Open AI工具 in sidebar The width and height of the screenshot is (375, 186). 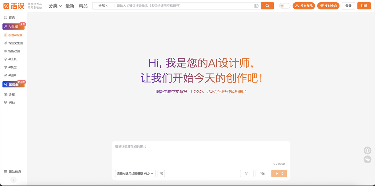click(12, 59)
